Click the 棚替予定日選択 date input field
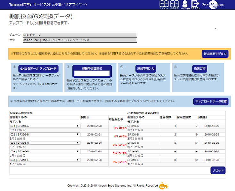 (92, 73)
